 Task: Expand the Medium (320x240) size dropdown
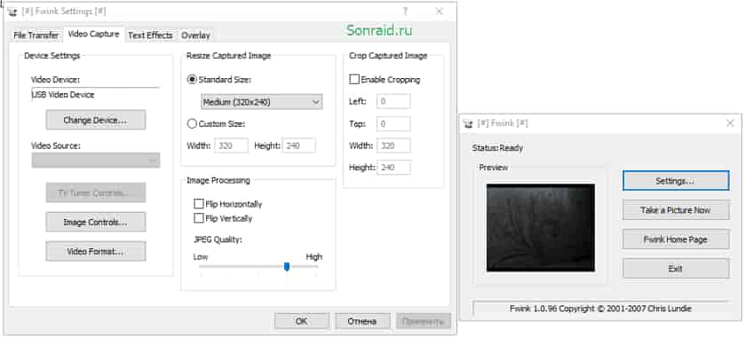tap(261, 102)
